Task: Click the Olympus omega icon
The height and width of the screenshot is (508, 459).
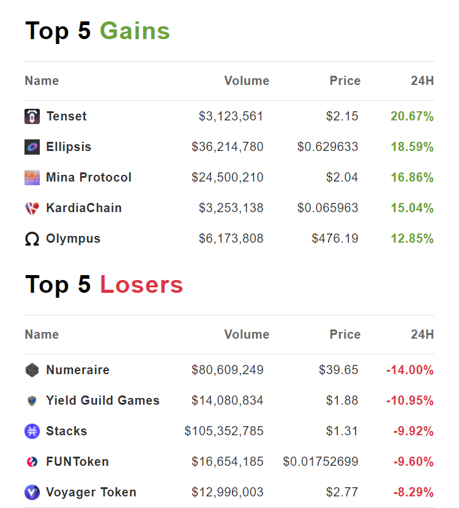Action: click(32, 239)
